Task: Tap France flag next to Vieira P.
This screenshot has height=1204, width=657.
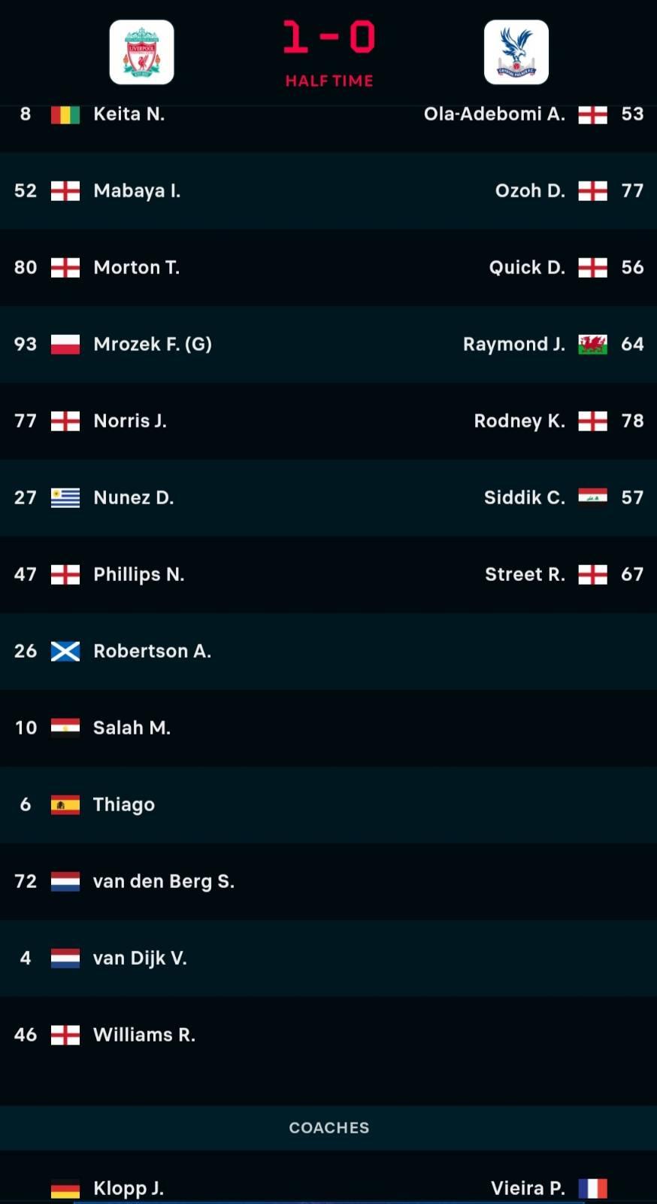Action: coord(592,1188)
